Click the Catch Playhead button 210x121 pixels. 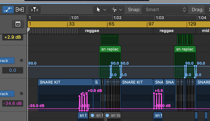pos(34,10)
